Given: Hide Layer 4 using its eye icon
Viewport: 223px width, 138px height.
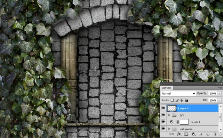Looking at the screenshot, I should point(163,108).
